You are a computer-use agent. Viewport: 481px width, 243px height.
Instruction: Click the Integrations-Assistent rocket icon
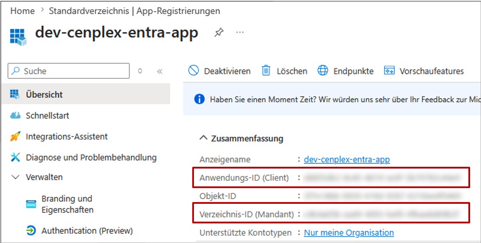[15, 136]
